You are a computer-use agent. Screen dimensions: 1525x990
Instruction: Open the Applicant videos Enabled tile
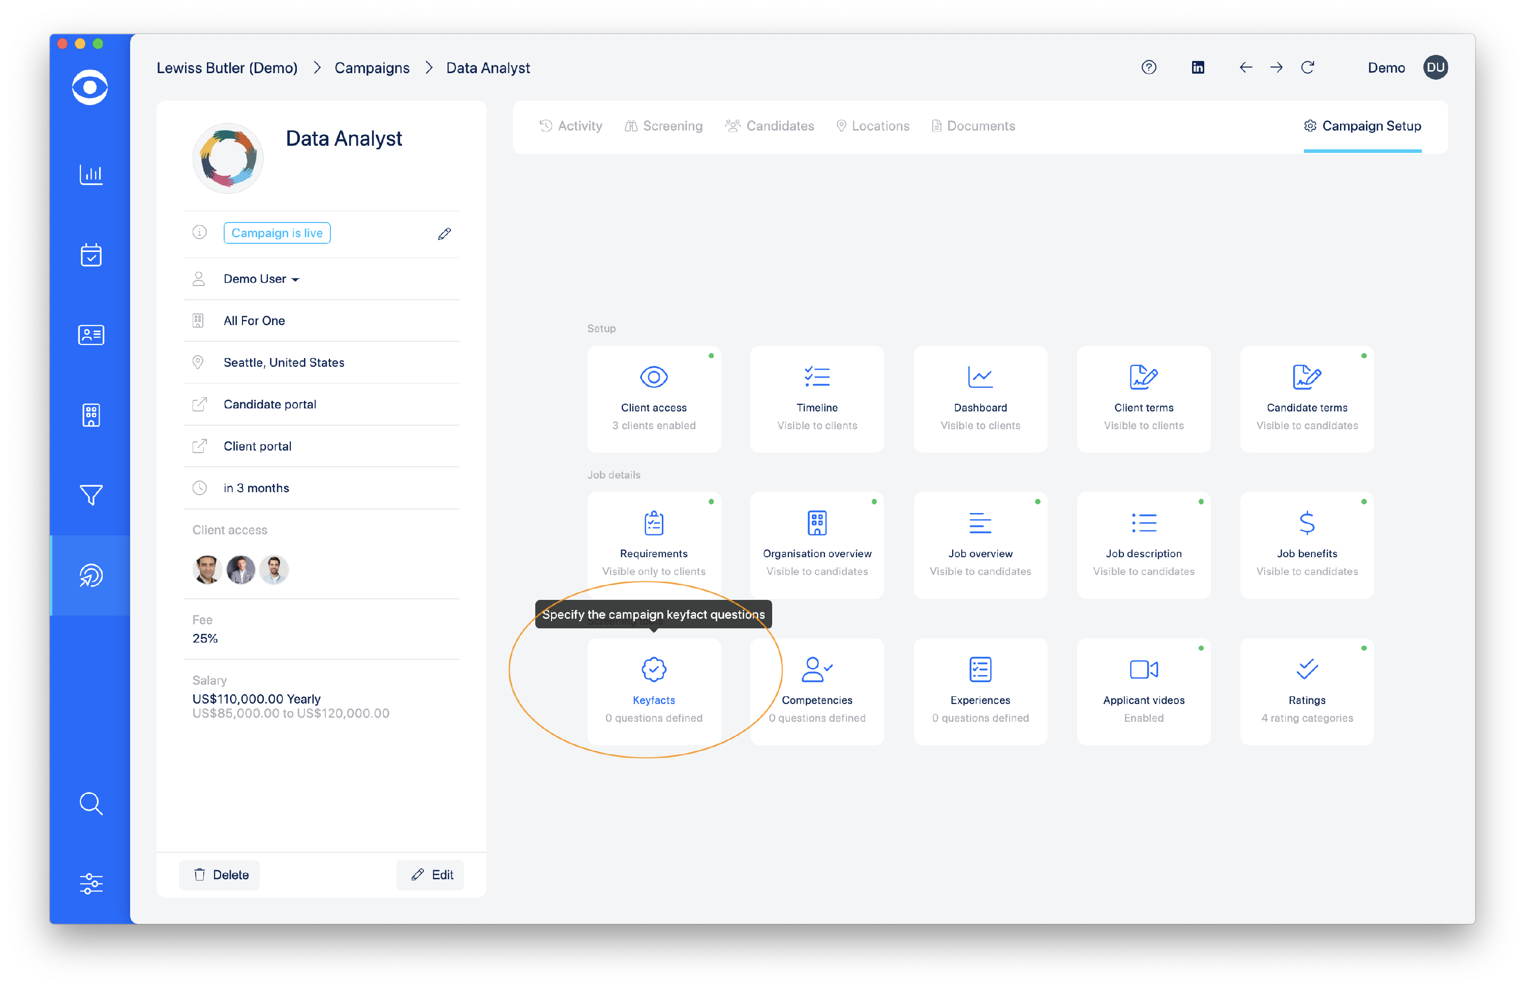coord(1143,692)
